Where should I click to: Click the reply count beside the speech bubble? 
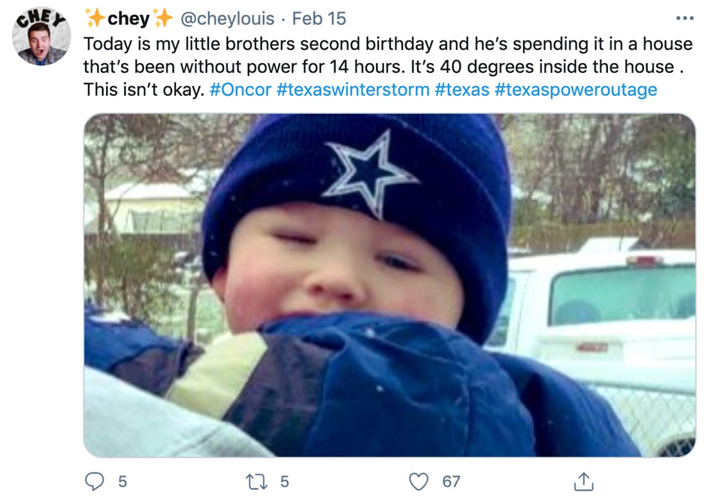point(123,482)
